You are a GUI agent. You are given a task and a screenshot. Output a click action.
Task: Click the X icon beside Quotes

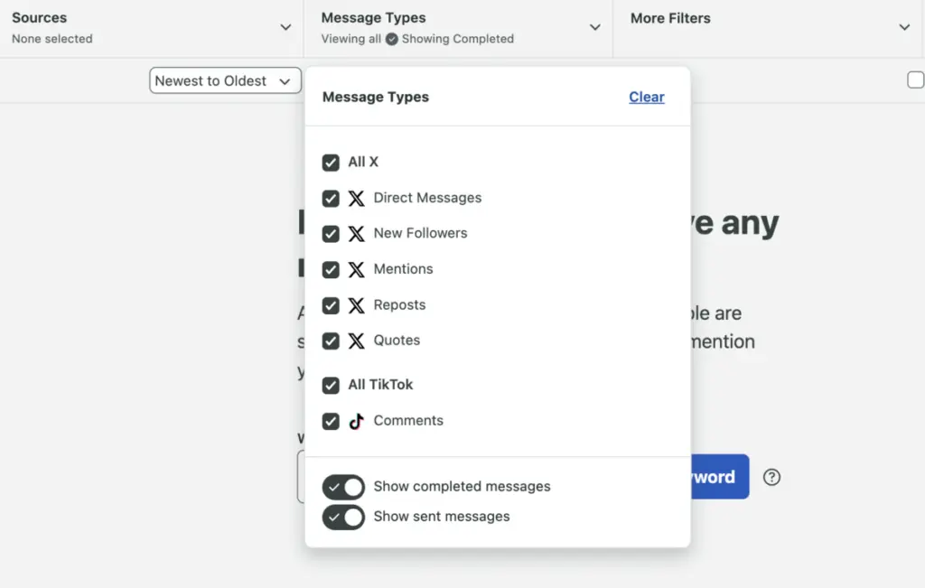[357, 341]
